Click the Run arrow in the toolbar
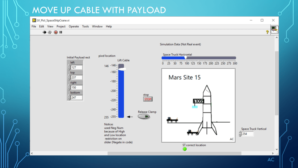 tap(45, 32)
